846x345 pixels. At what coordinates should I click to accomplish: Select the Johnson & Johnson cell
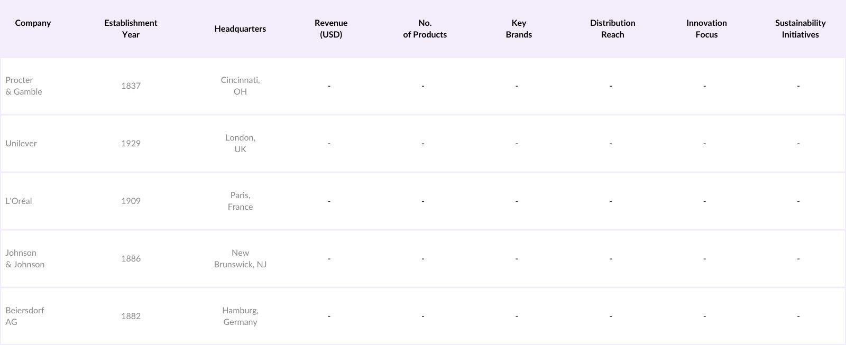pos(25,258)
